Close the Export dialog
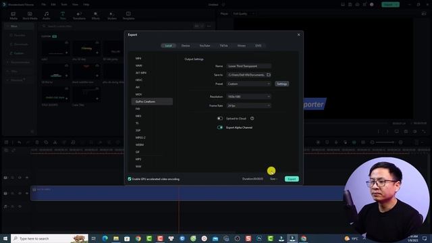 pyautogui.click(x=298, y=34)
